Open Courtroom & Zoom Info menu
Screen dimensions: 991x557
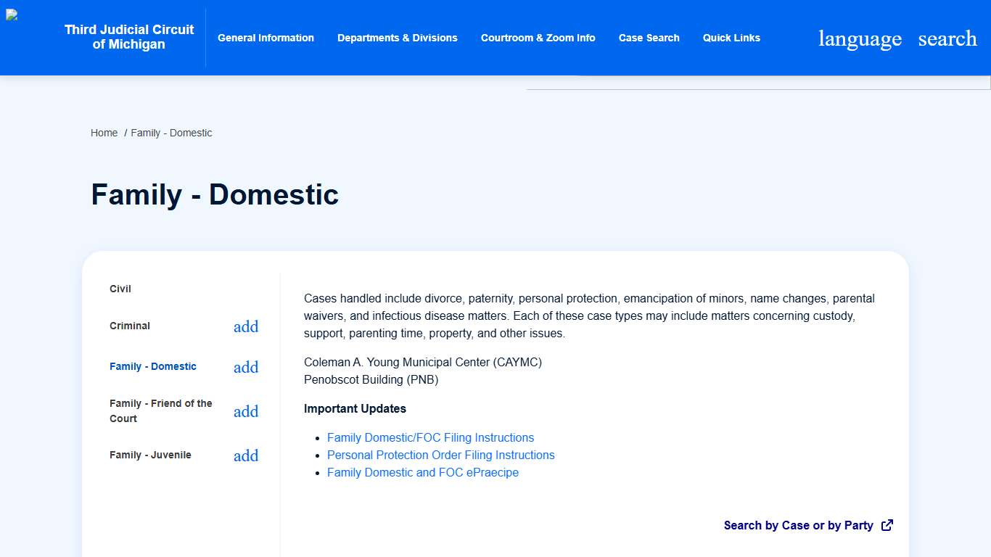pos(538,38)
